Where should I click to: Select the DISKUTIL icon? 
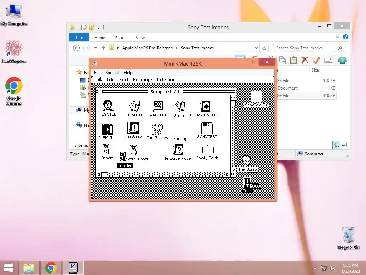pyautogui.click(x=107, y=129)
